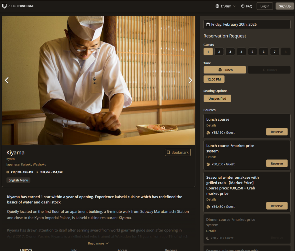Screen dimensions: 295x251
Task: Click the sun icon on Lunch button
Action: click(220, 70)
